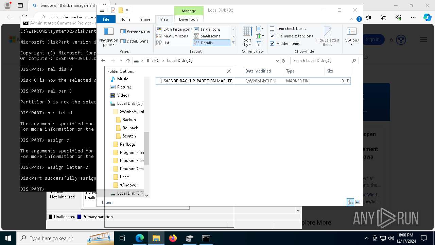Choose Small icons layout
This screenshot has height=245, width=435.
pos(207,36)
